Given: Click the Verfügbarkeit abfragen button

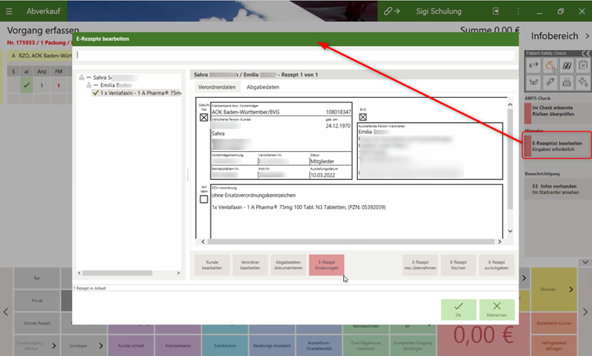Looking at the screenshot, I should (554, 346).
